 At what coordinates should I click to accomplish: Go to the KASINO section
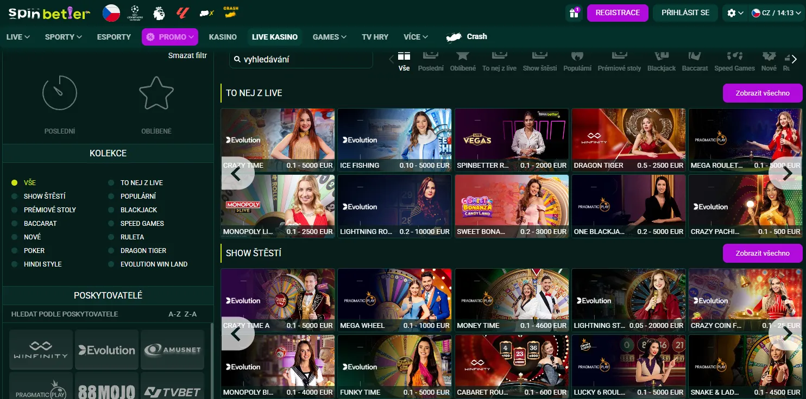click(x=223, y=37)
